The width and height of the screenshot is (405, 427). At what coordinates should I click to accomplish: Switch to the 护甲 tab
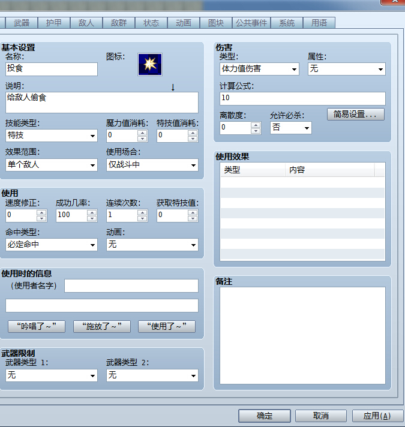pyautogui.click(x=53, y=23)
